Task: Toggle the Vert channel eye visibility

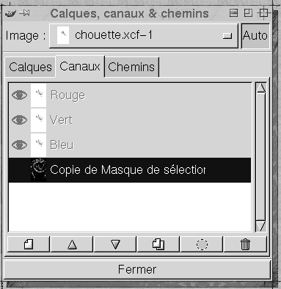Action: [x=19, y=120]
